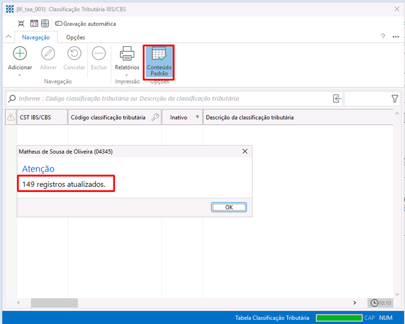The width and height of the screenshot is (405, 324).
Task: Open the Relatórios printer icon
Action: click(x=127, y=53)
